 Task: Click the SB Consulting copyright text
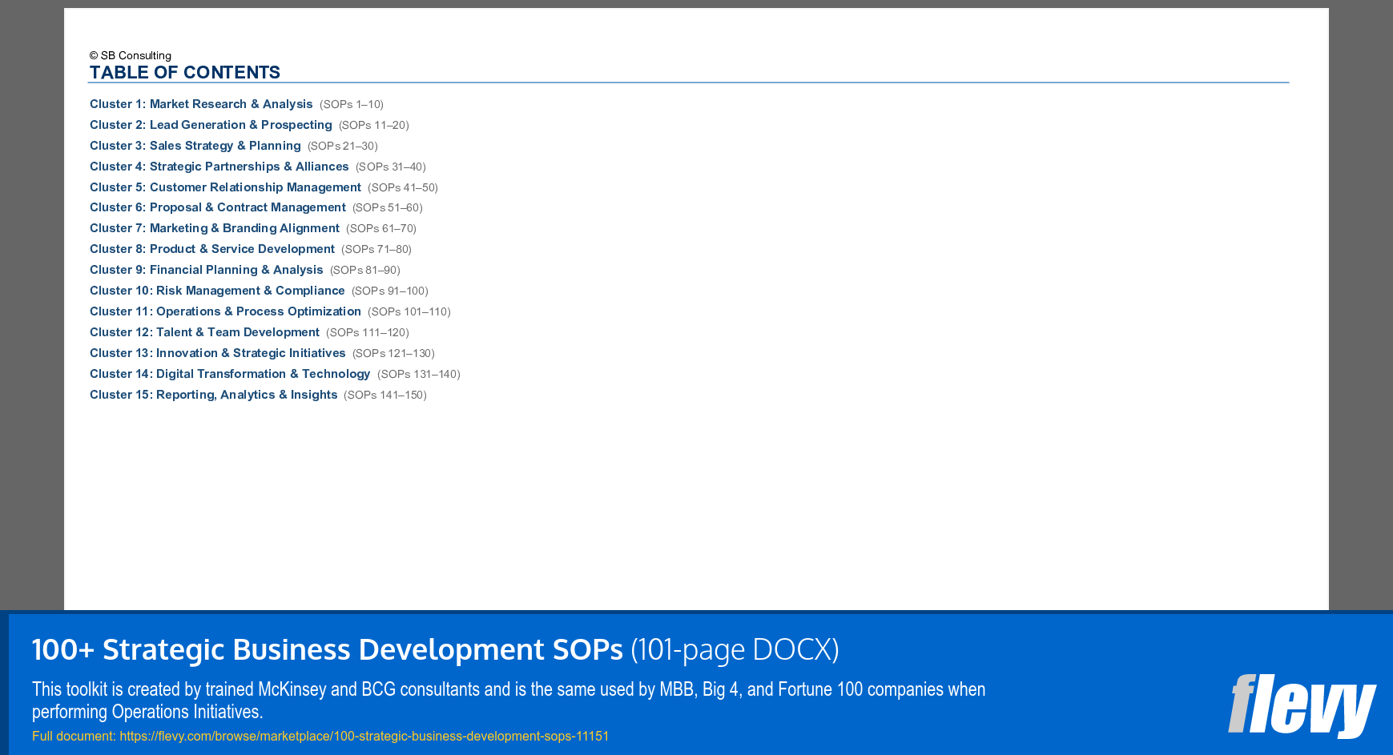[x=130, y=55]
